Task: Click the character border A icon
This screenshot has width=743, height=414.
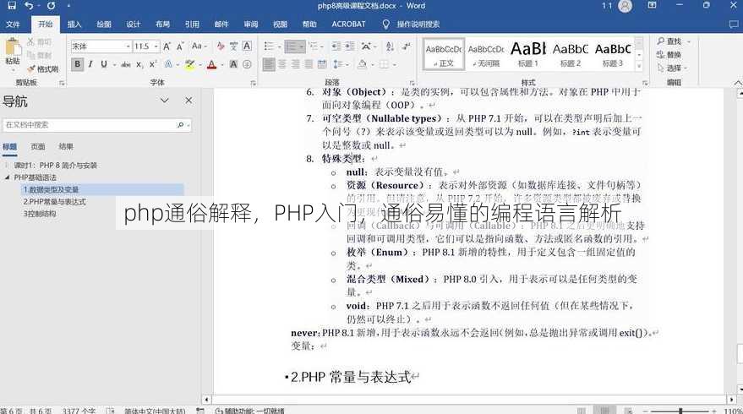Action: coord(247,46)
